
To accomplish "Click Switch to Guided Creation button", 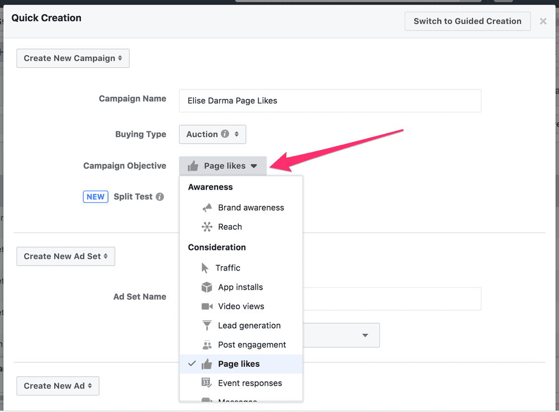I will [x=467, y=21].
